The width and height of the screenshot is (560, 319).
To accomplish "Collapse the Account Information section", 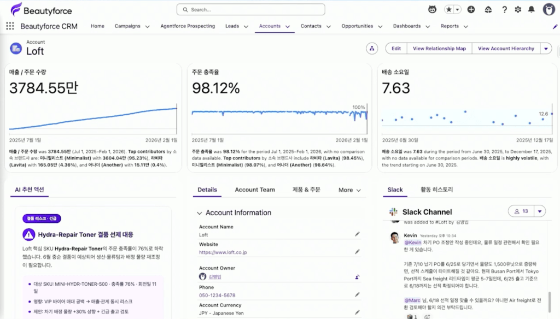I will (199, 213).
